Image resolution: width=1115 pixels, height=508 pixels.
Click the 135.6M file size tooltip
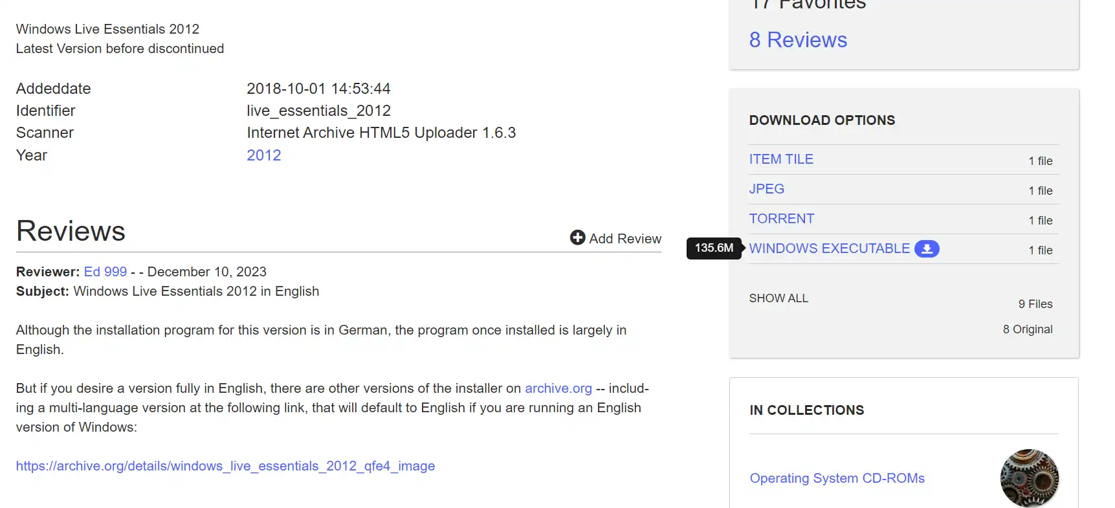[714, 248]
